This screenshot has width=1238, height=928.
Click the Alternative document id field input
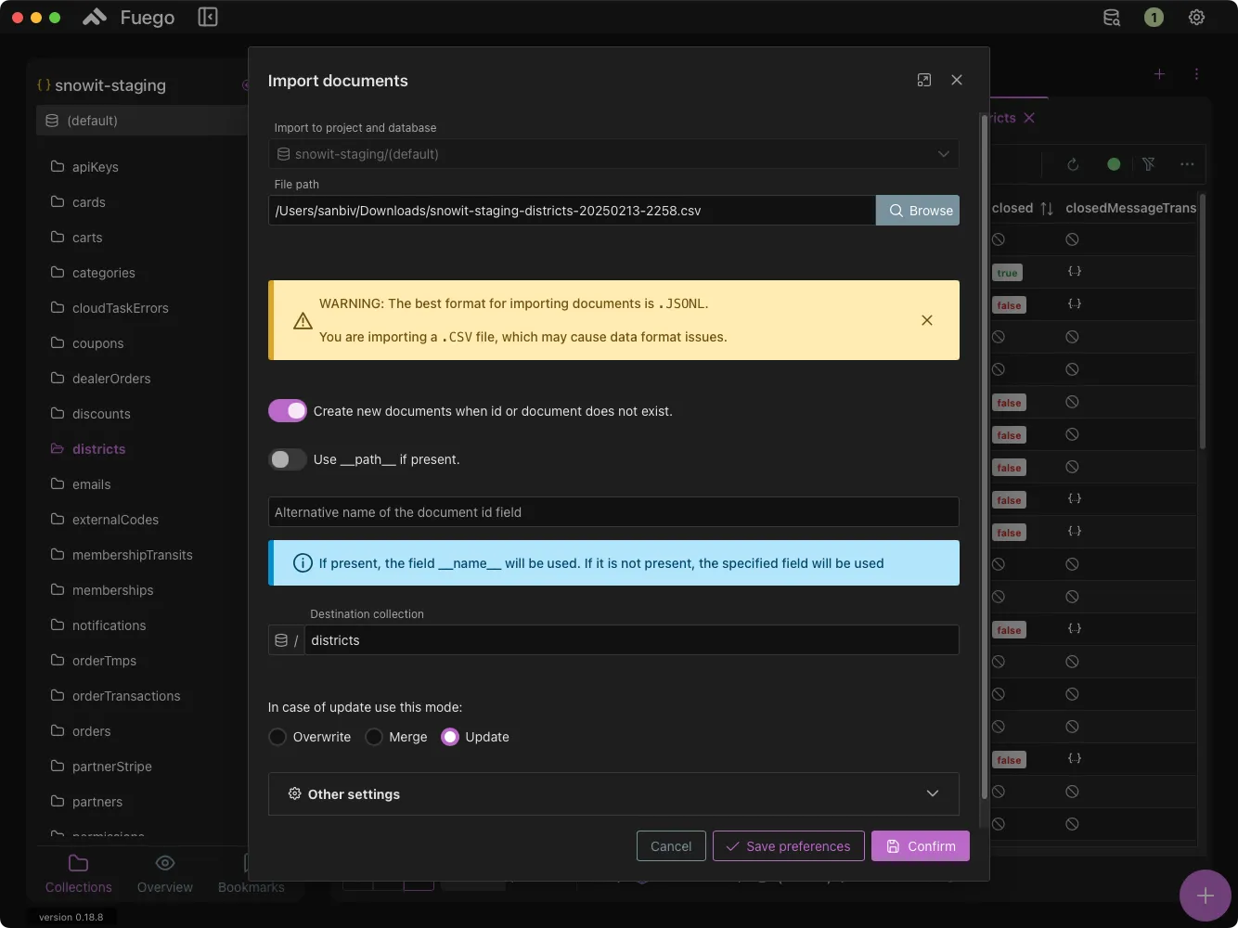(613, 511)
